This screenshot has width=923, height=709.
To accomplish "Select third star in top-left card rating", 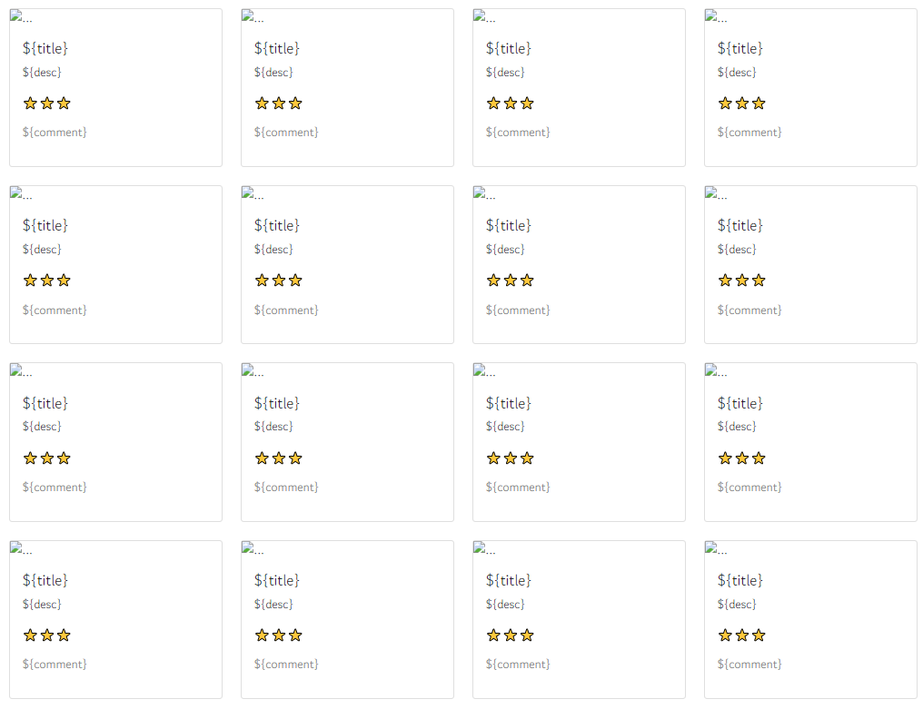I will coord(64,103).
